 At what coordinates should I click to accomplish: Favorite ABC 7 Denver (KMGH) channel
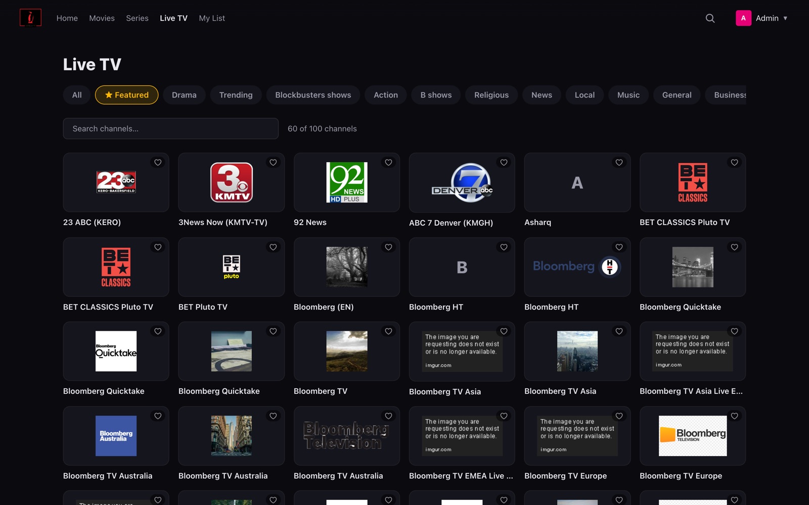coord(504,162)
